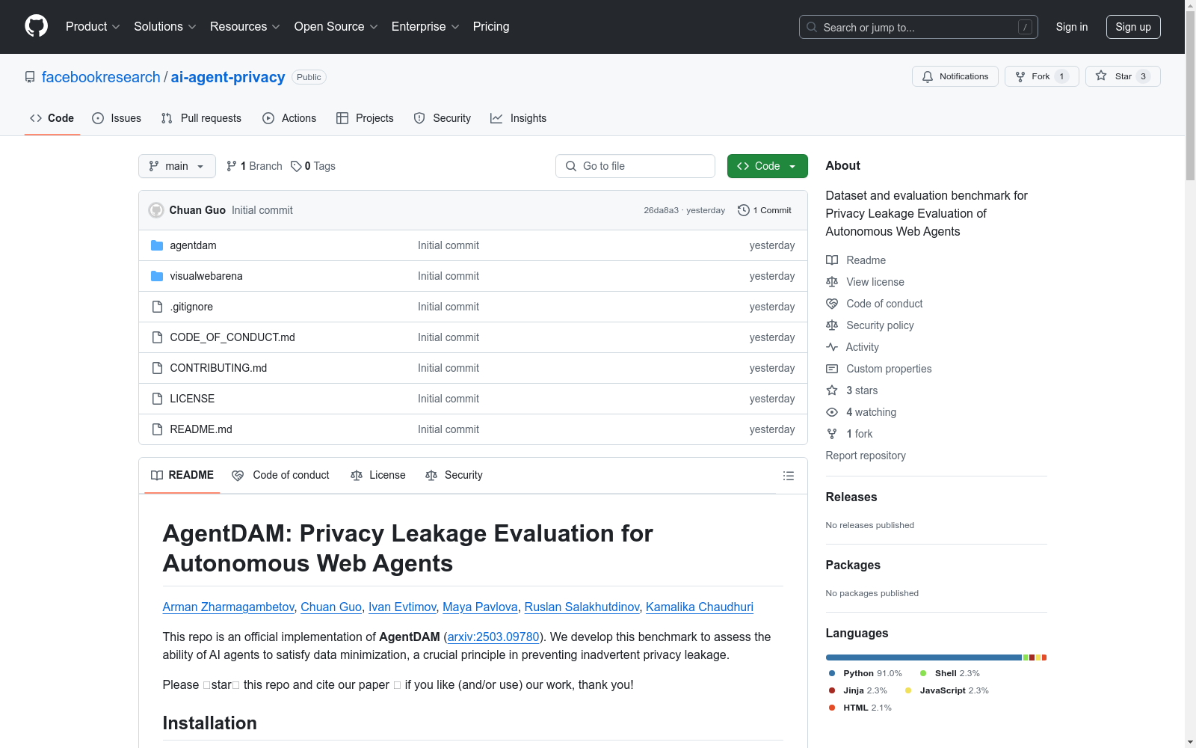The height and width of the screenshot is (748, 1196).
Task: Open Arman Zharmagambetov author link
Action: click(229, 607)
